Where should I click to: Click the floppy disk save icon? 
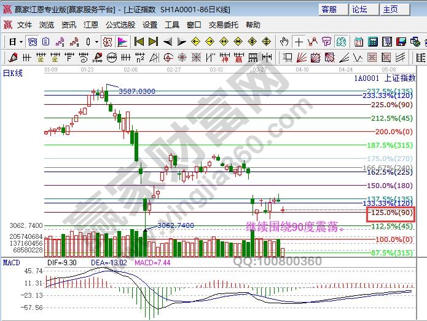coord(401,42)
